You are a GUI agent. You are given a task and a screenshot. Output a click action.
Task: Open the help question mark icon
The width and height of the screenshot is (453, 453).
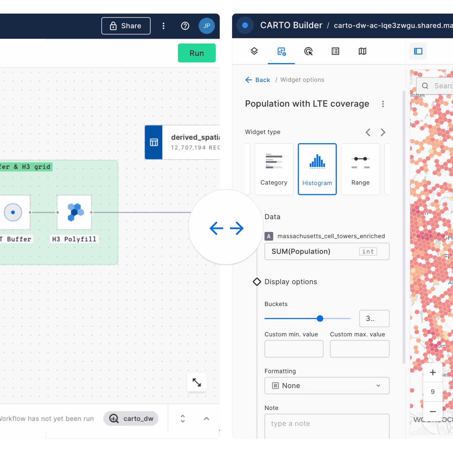coord(185,26)
